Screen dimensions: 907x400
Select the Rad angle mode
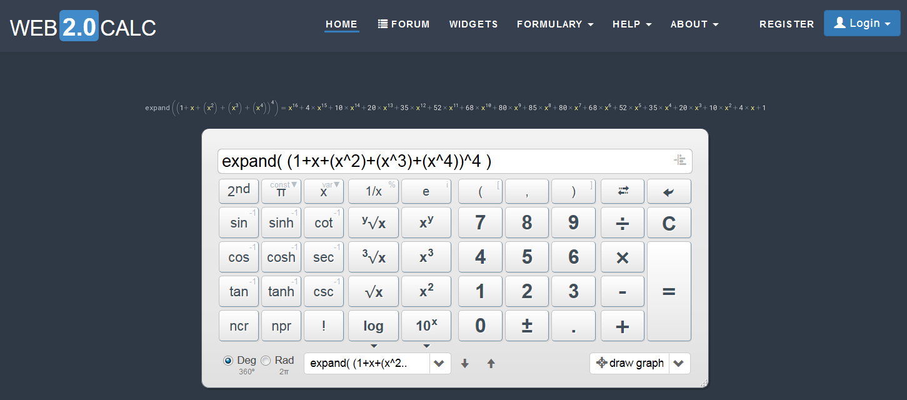(x=266, y=361)
